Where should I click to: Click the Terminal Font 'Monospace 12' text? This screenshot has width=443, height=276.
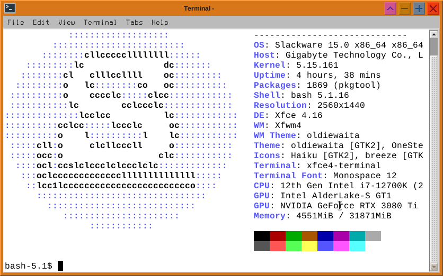coord(365,176)
